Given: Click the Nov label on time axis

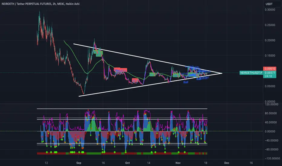Looking at the screenshot, I should pos(178,163).
